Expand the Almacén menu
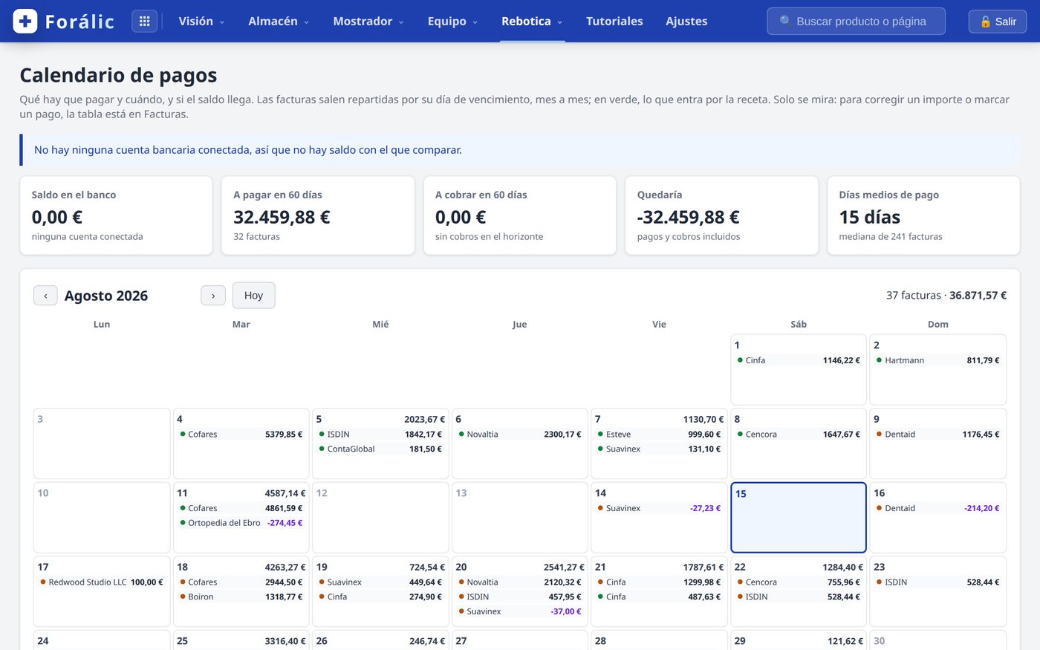1040x650 pixels. [279, 21]
